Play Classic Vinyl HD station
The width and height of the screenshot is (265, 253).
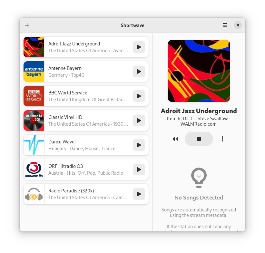(139, 121)
